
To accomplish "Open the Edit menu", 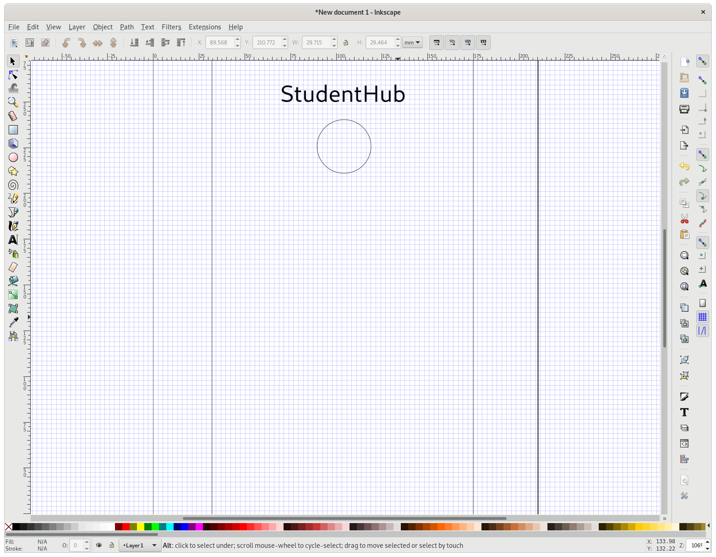I will click(x=33, y=27).
